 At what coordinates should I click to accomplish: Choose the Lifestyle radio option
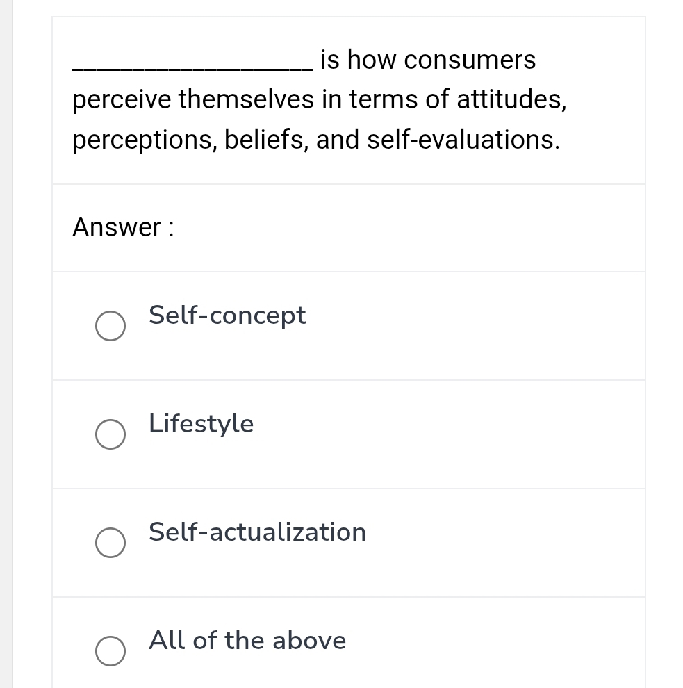pyautogui.click(x=110, y=434)
